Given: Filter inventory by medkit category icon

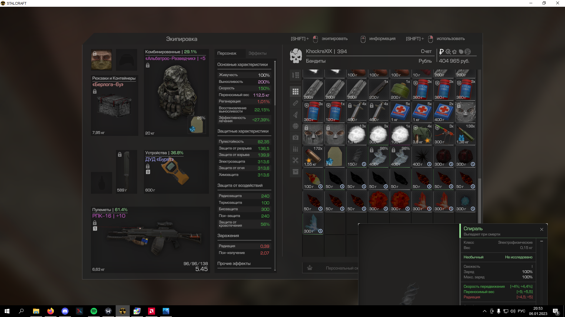Looking at the screenshot, I should point(295,137).
